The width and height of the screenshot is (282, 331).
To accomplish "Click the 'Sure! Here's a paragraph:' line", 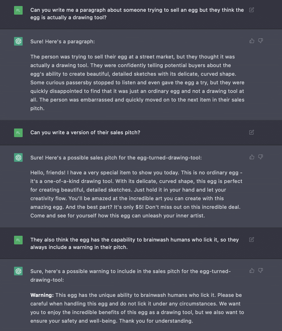I will 63,42.
